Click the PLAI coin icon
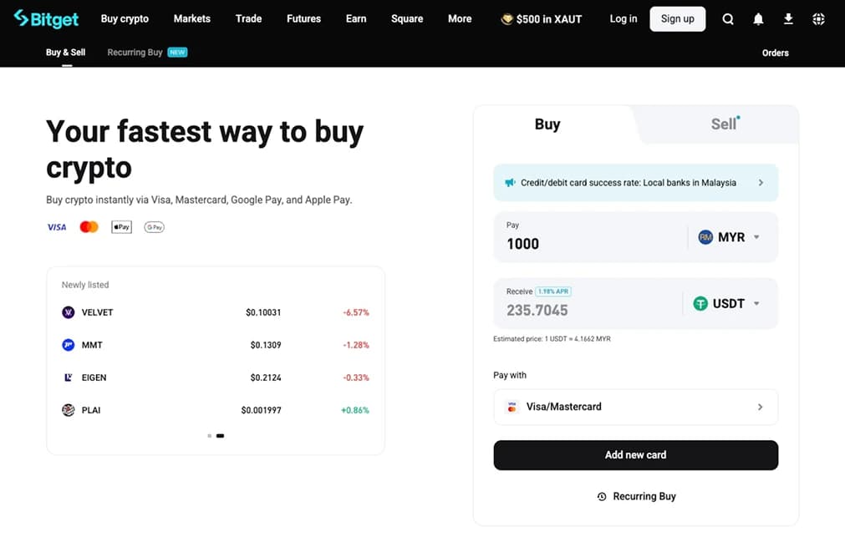Screen dimensions: 845x537 [69, 410]
